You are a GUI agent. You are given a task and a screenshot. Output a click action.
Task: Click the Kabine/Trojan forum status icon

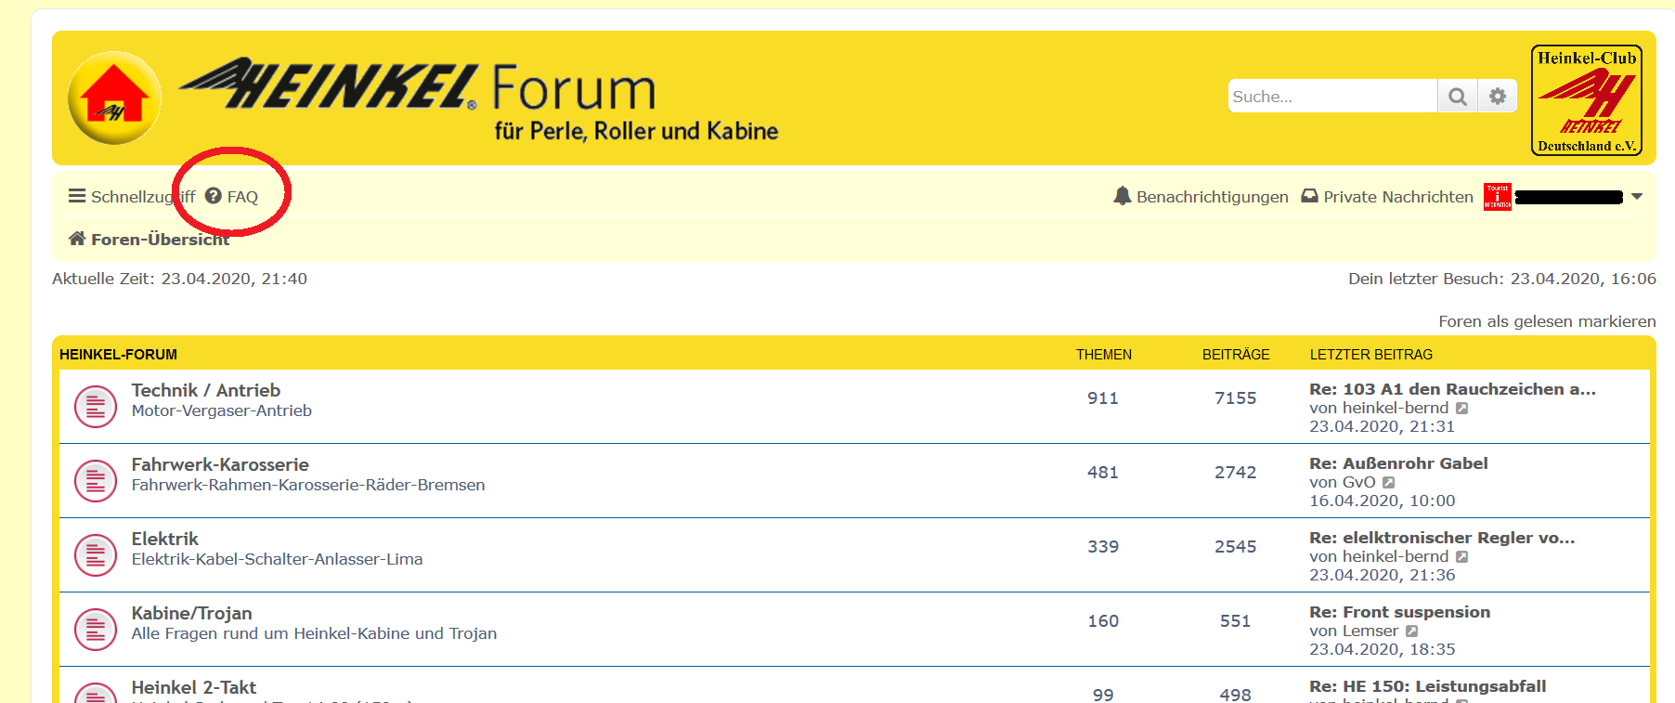point(96,630)
